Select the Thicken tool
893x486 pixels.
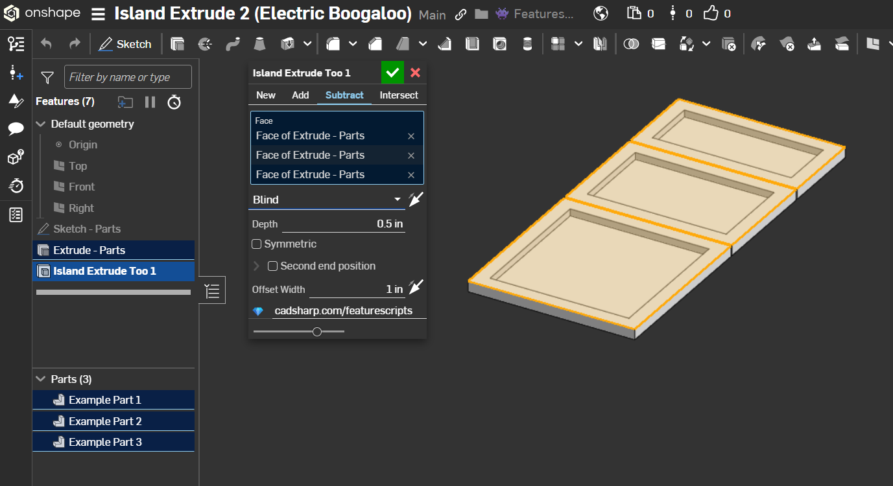coord(288,44)
